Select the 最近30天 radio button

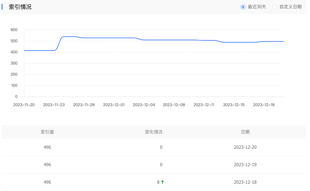[243, 7]
